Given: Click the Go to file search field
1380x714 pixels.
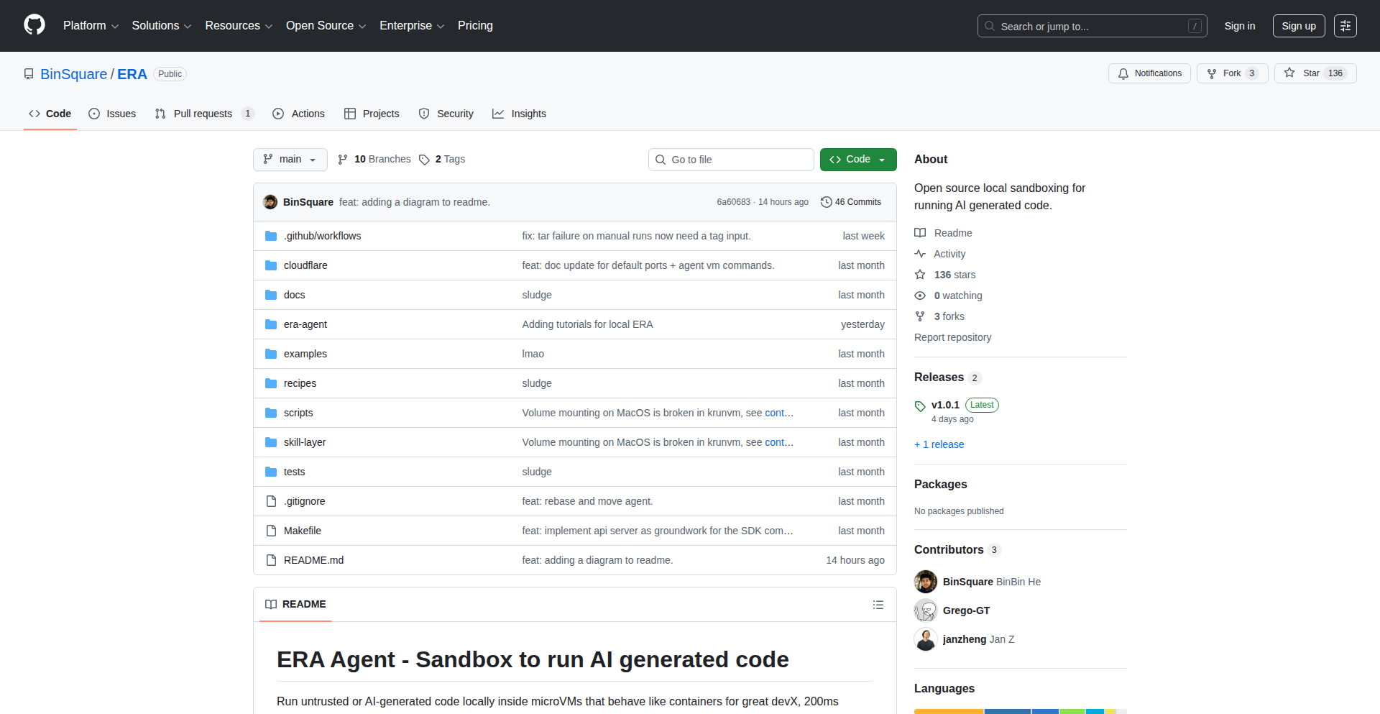Looking at the screenshot, I should [x=730, y=159].
